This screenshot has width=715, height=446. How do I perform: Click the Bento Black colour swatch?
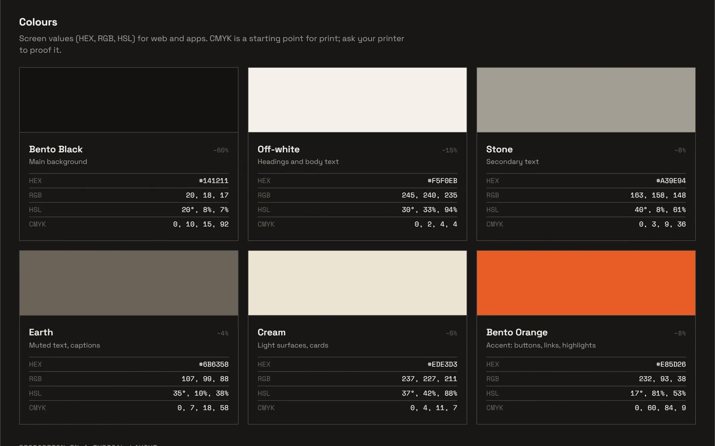tap(129, 100)
